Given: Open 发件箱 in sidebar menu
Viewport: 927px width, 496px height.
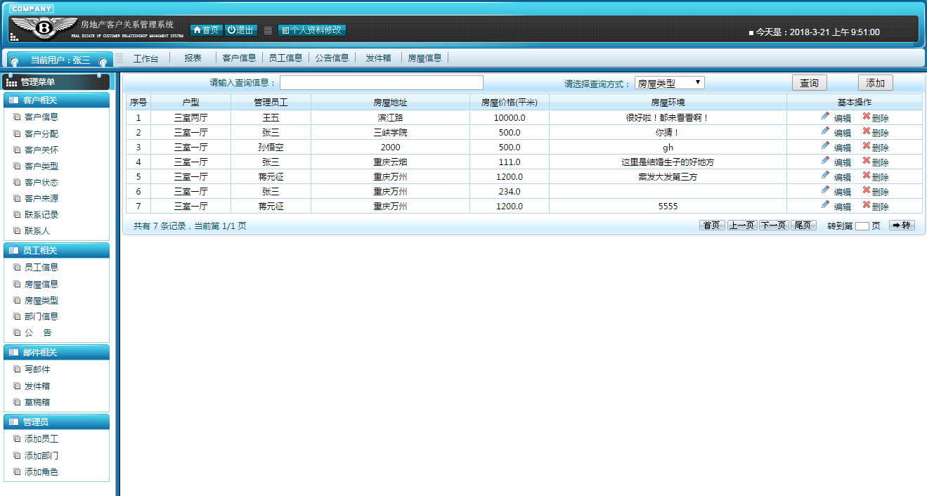Looking at the screenshot, I should pos(37,386).
